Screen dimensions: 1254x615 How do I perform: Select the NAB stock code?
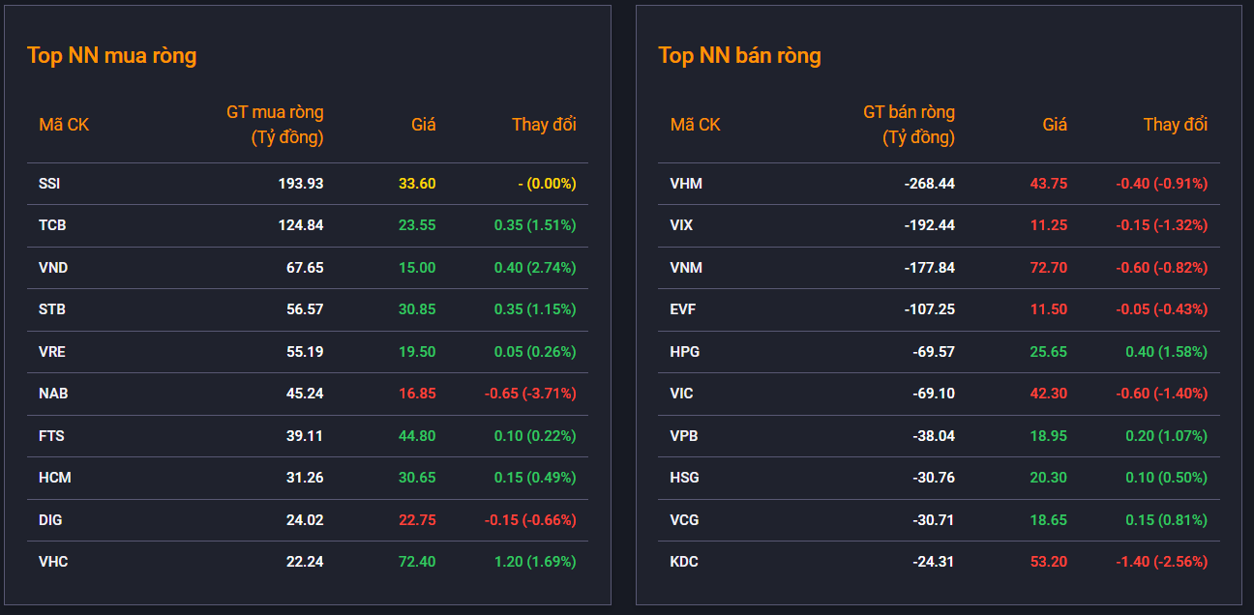53,394
